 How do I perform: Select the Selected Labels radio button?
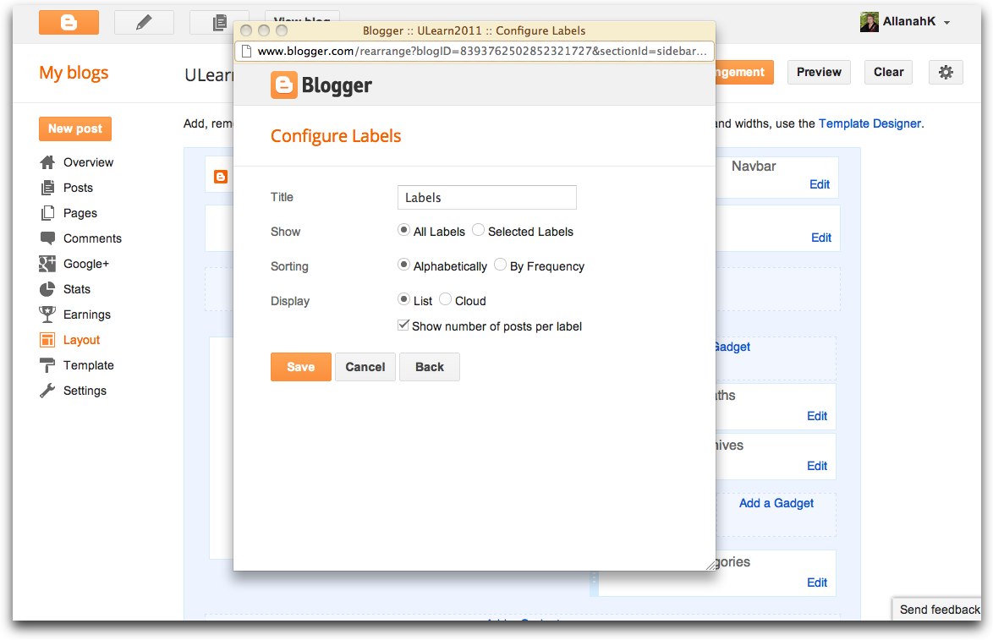click(x=476, y=230)
